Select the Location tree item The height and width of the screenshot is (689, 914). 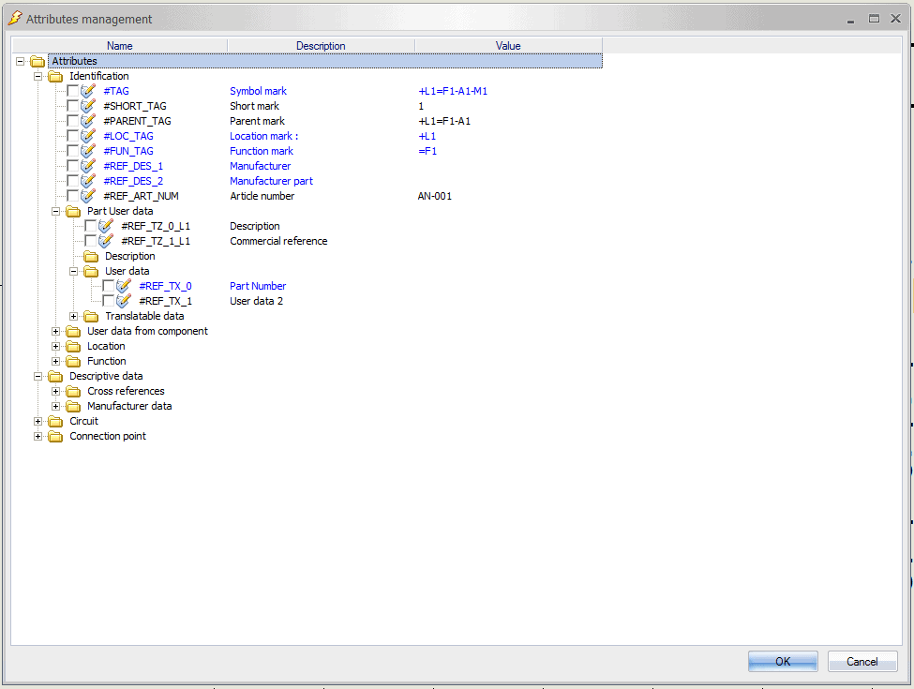coord(106,346)
